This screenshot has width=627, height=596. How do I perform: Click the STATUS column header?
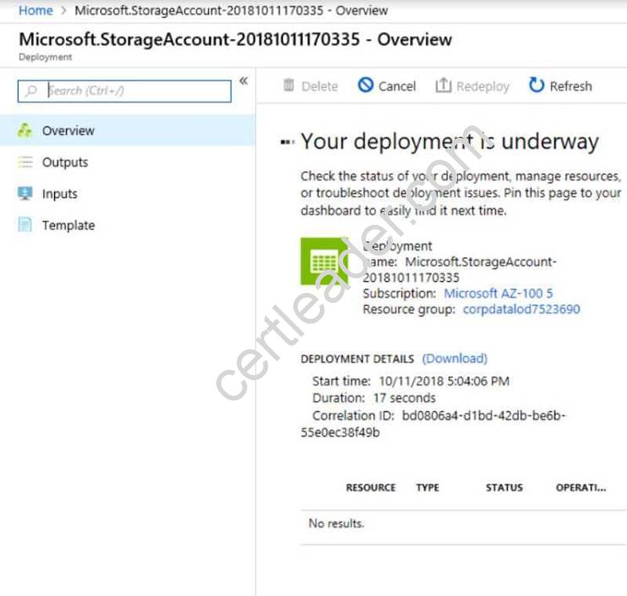(504, 487)
